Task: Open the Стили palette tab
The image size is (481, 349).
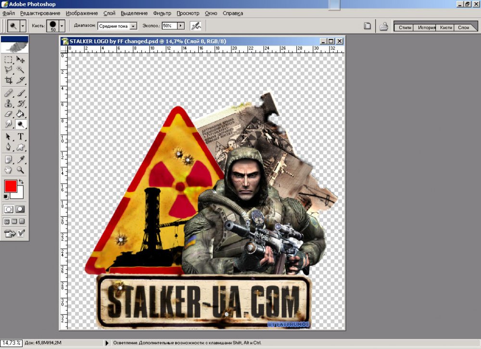Action: [x=405, y=27]
